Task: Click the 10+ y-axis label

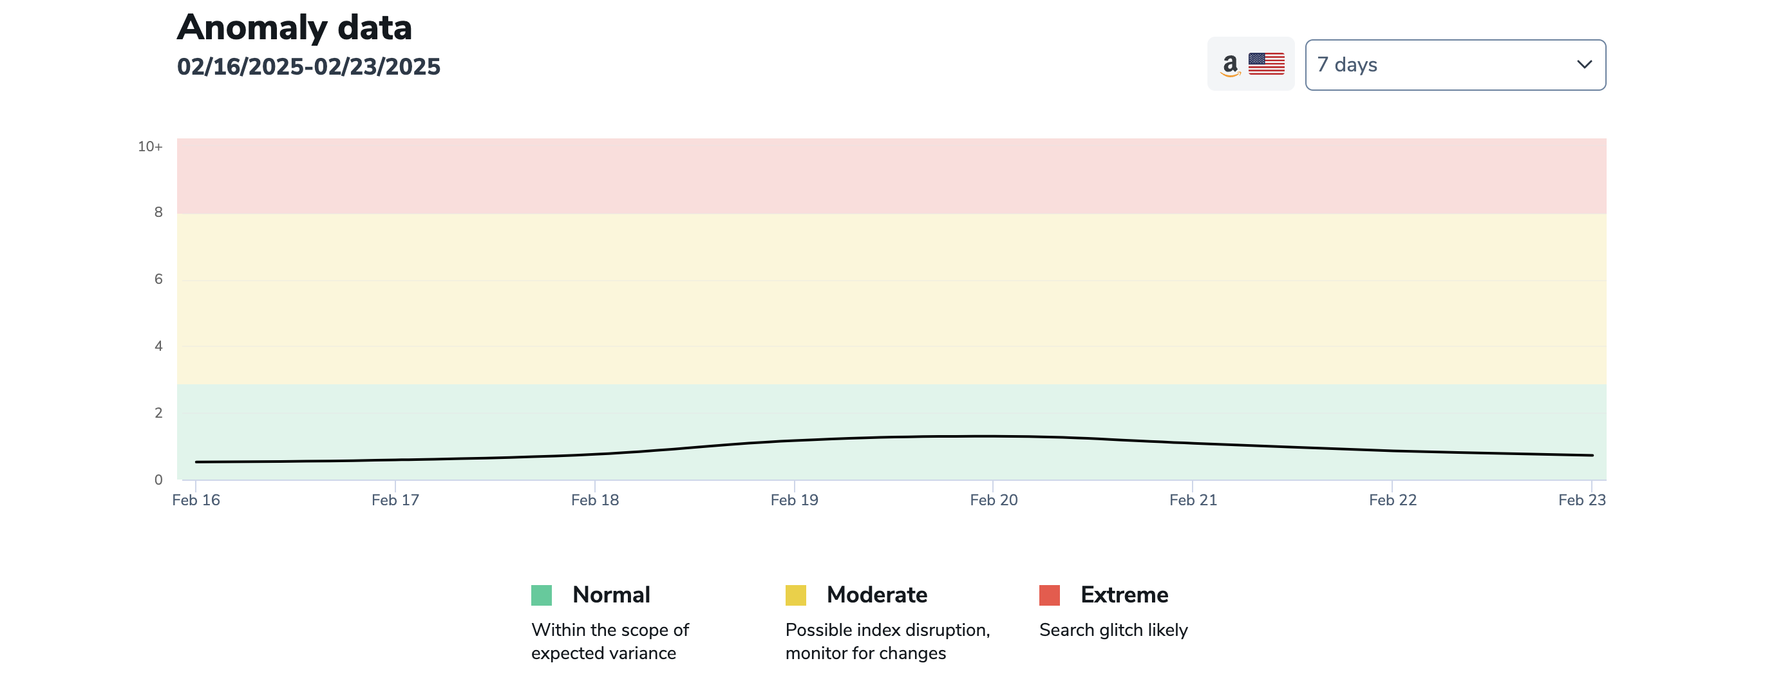Action: coord(149,147)
